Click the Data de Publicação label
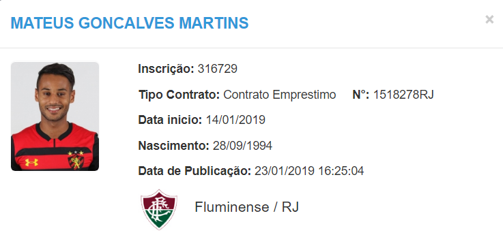Screen dimensions: 503x252 195,171
